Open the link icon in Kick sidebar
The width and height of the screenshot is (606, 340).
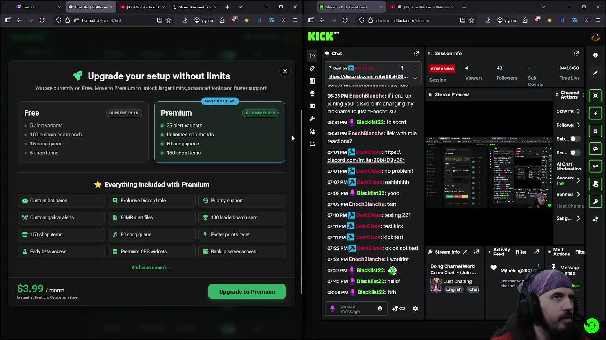[312, 68]
